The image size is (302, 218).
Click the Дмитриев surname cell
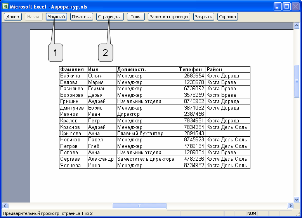tap(73, 108)
